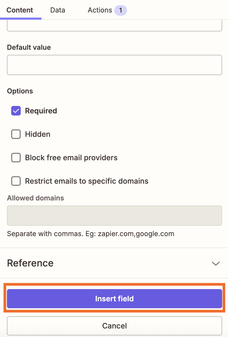Open the Actions tab
228x337 pixels.
pos(100,10)
